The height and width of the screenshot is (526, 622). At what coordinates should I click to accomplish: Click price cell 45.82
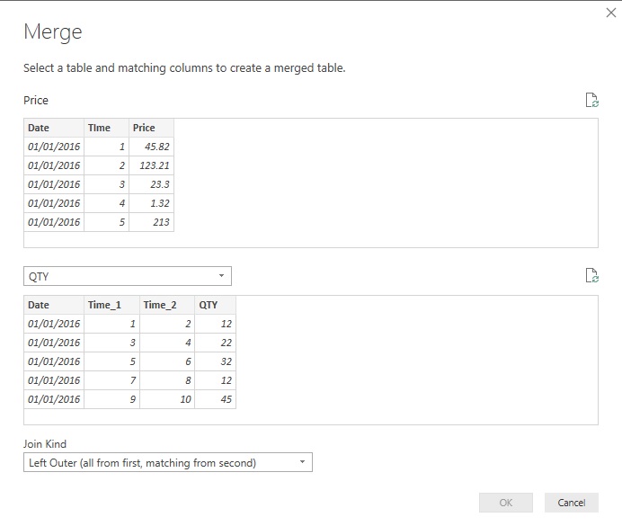click(151, 147)
